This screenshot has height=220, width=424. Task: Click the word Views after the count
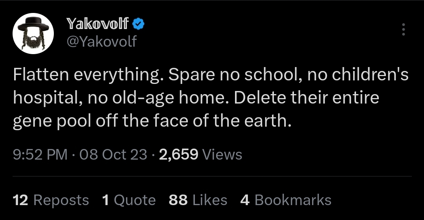[x=222, y=155]
